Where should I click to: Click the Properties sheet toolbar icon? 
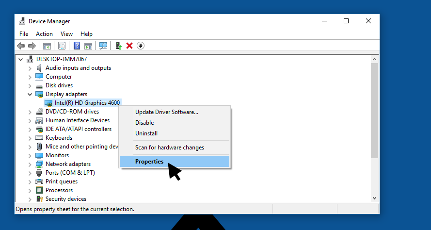pos(62,46)
